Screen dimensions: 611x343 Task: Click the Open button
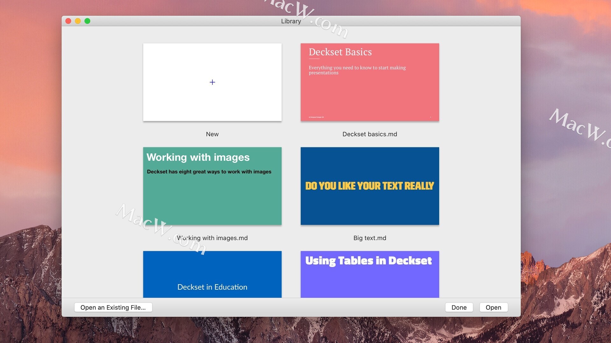[494, 307]
